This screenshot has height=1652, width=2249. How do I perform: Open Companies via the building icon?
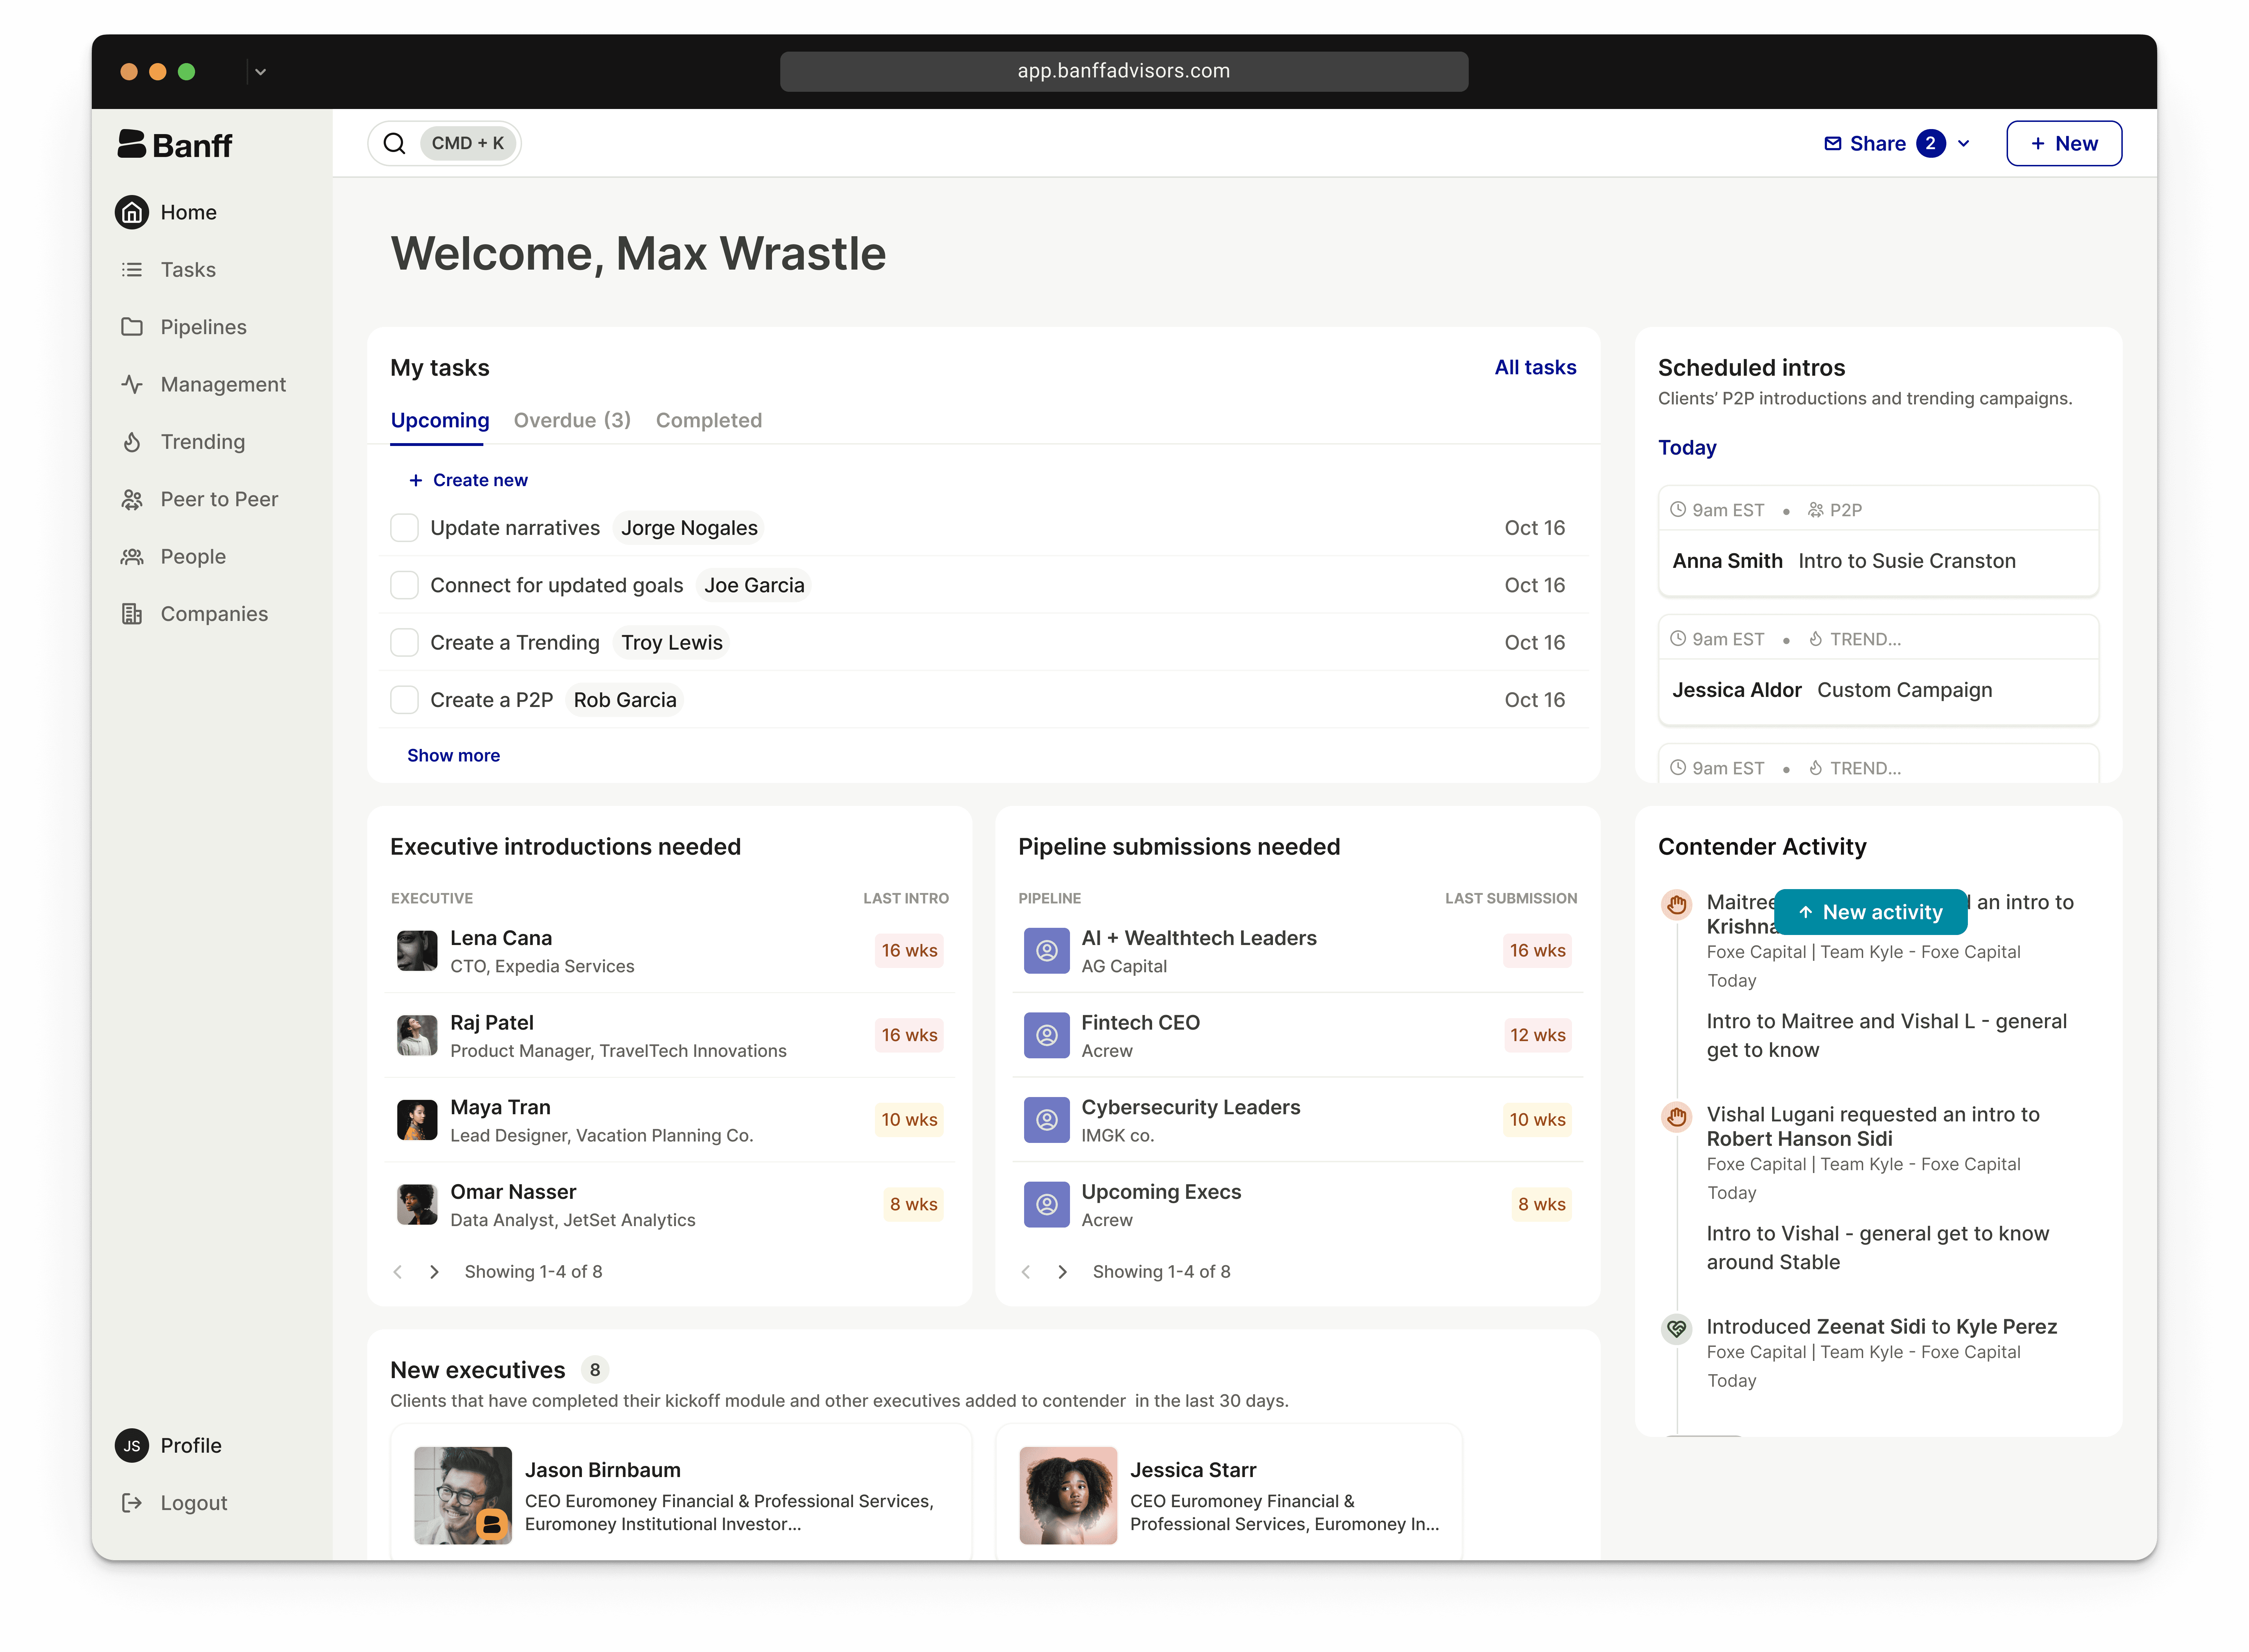coord(132,614)
